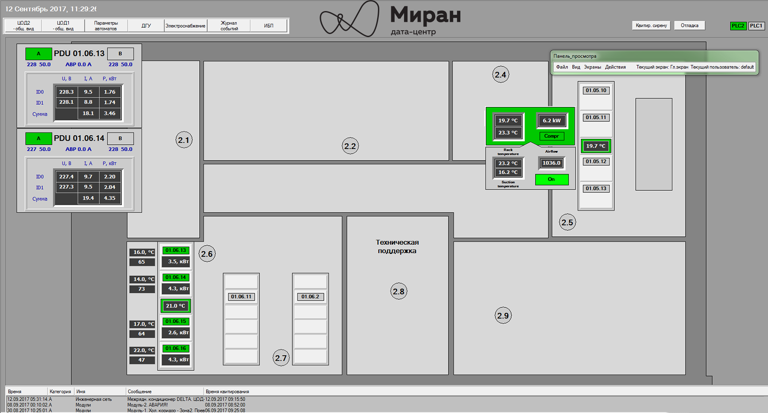Screen dimensions: 768x413
Task: Select room marker 2.4
Action: point(500,75)
